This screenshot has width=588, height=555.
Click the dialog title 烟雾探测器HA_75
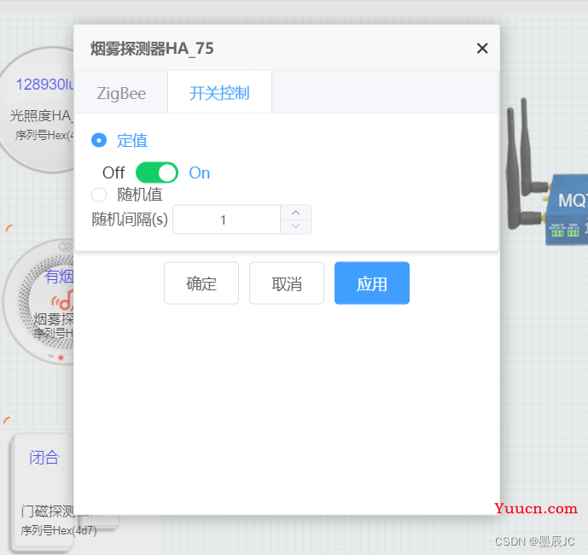pyautogui.click(x=152, y=49)
